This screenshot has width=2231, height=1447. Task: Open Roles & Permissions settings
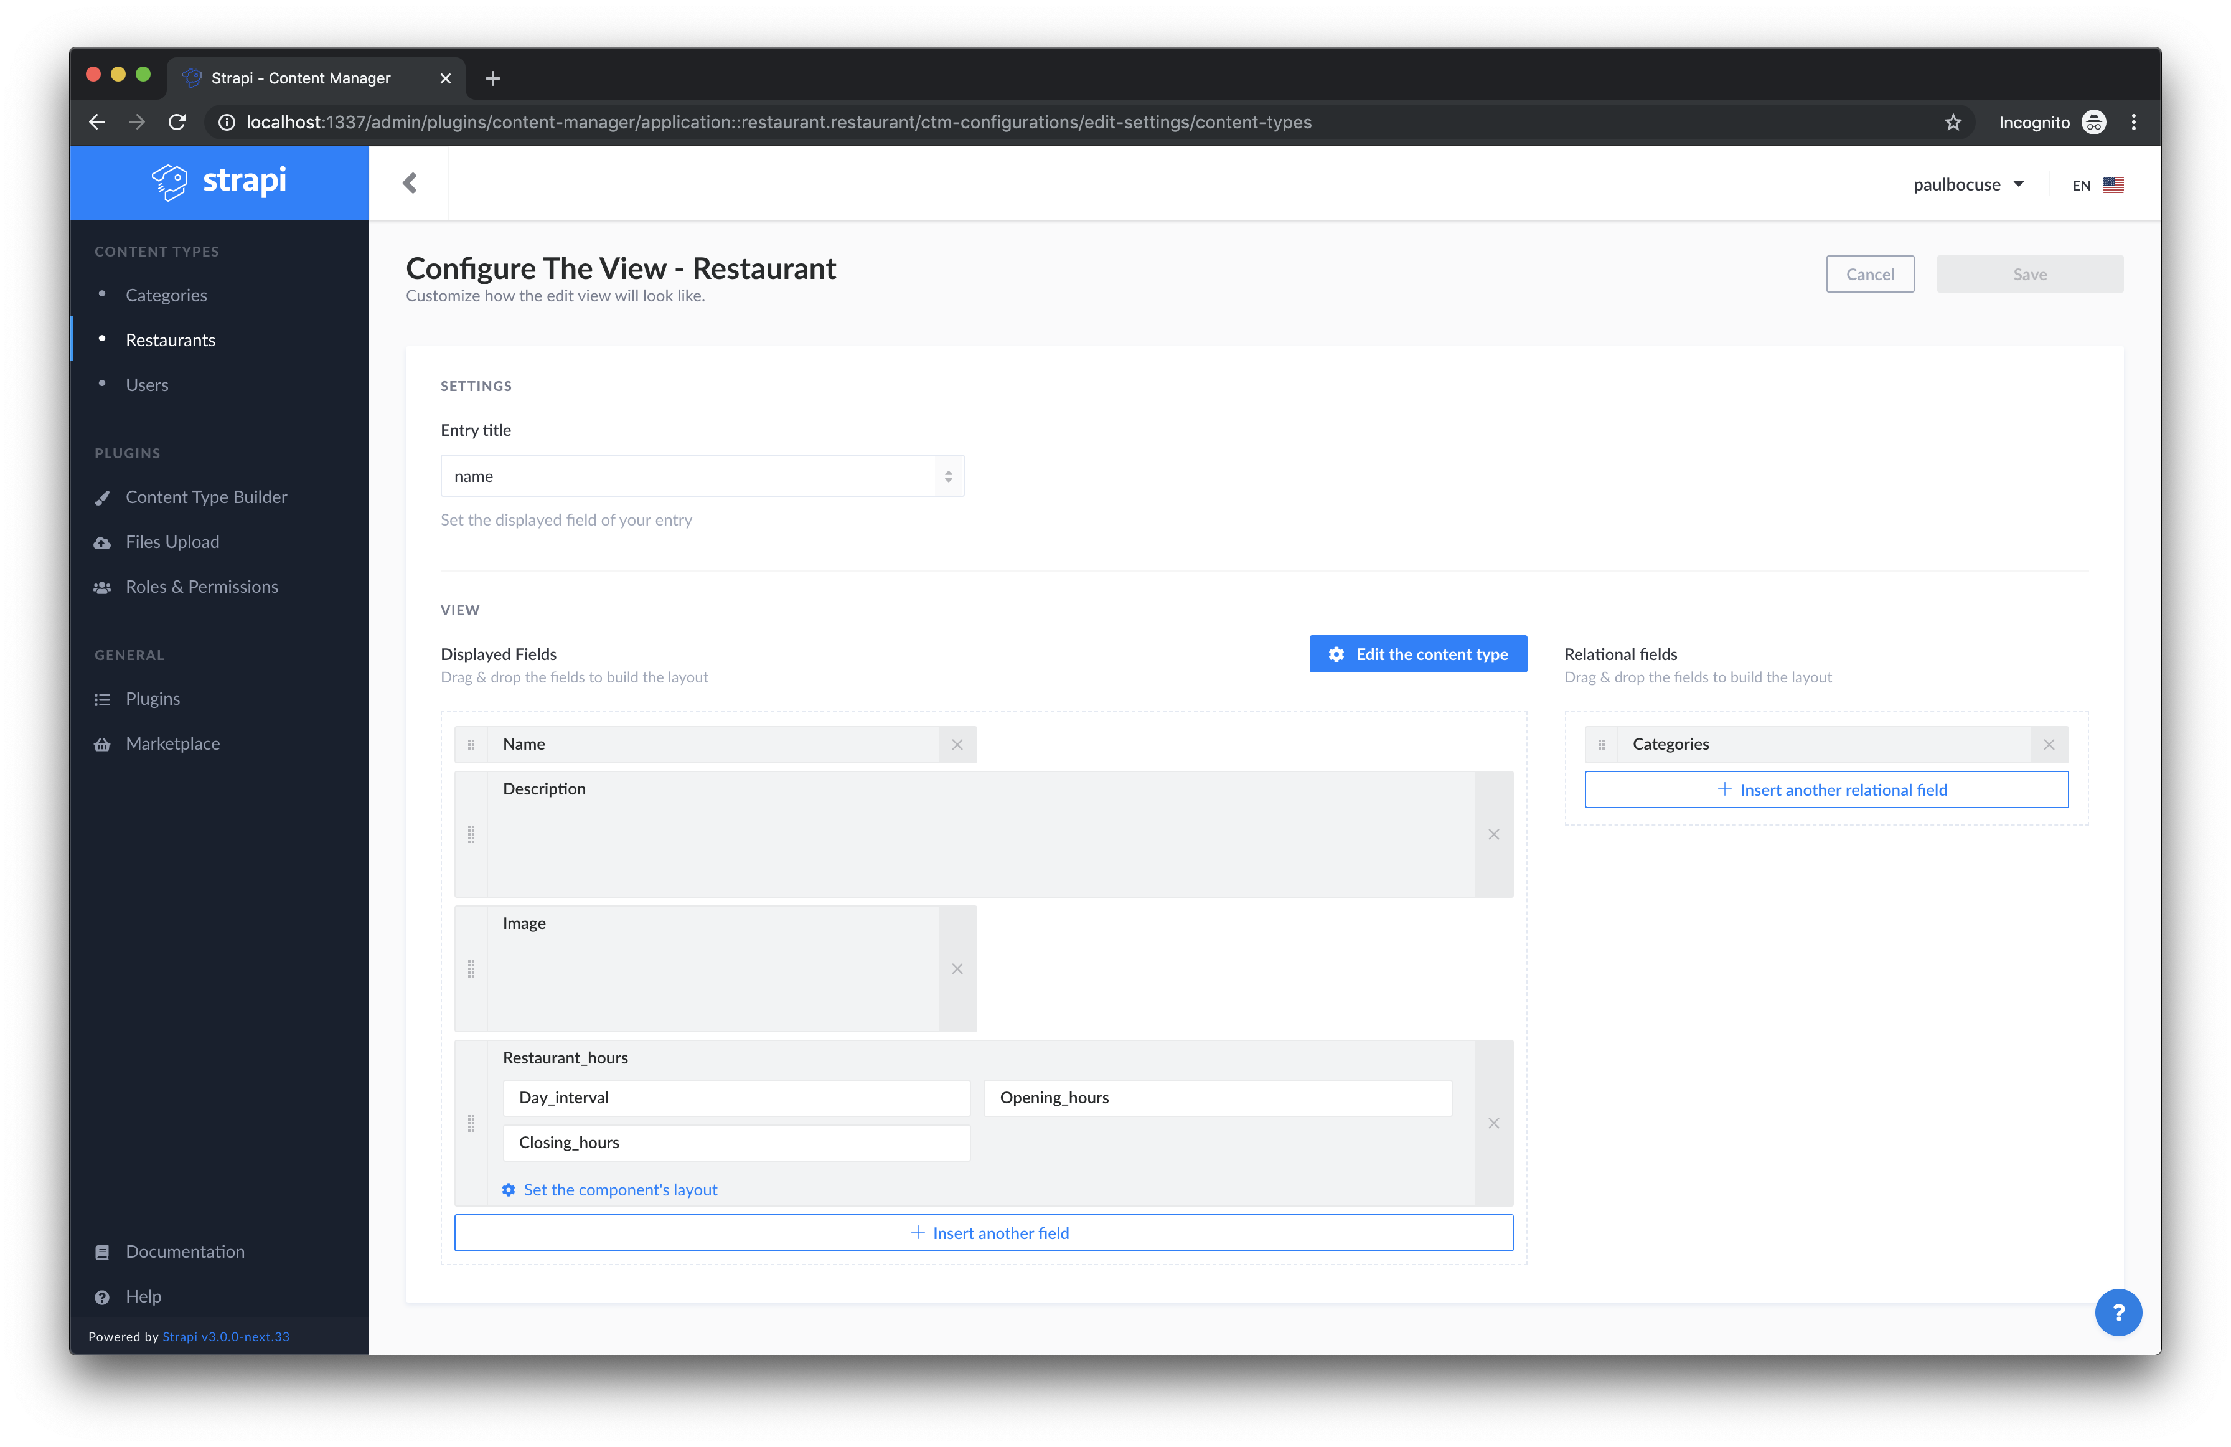click(x=202, y=586)
